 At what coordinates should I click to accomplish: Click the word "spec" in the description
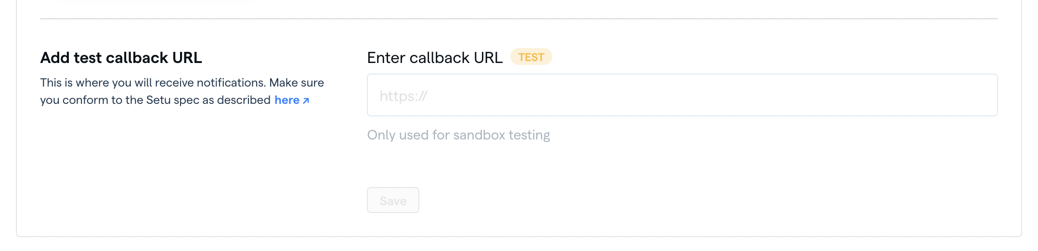point(186,100)
